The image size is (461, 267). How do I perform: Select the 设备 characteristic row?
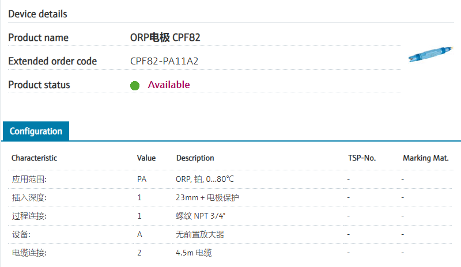pyautogui.click(x=230, y=234)
